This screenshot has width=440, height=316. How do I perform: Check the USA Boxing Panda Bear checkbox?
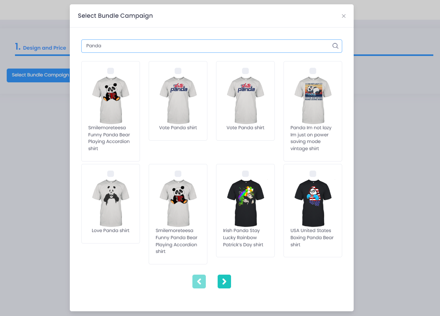(x=313, y=174)
